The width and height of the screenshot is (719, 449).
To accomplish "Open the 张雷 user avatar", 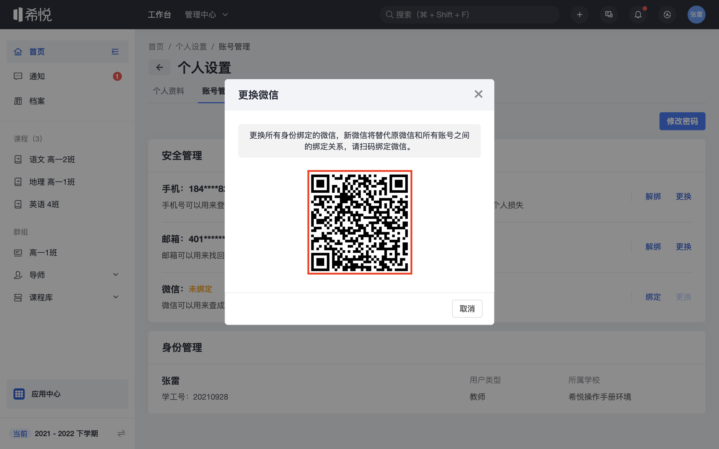I will 696,15.
